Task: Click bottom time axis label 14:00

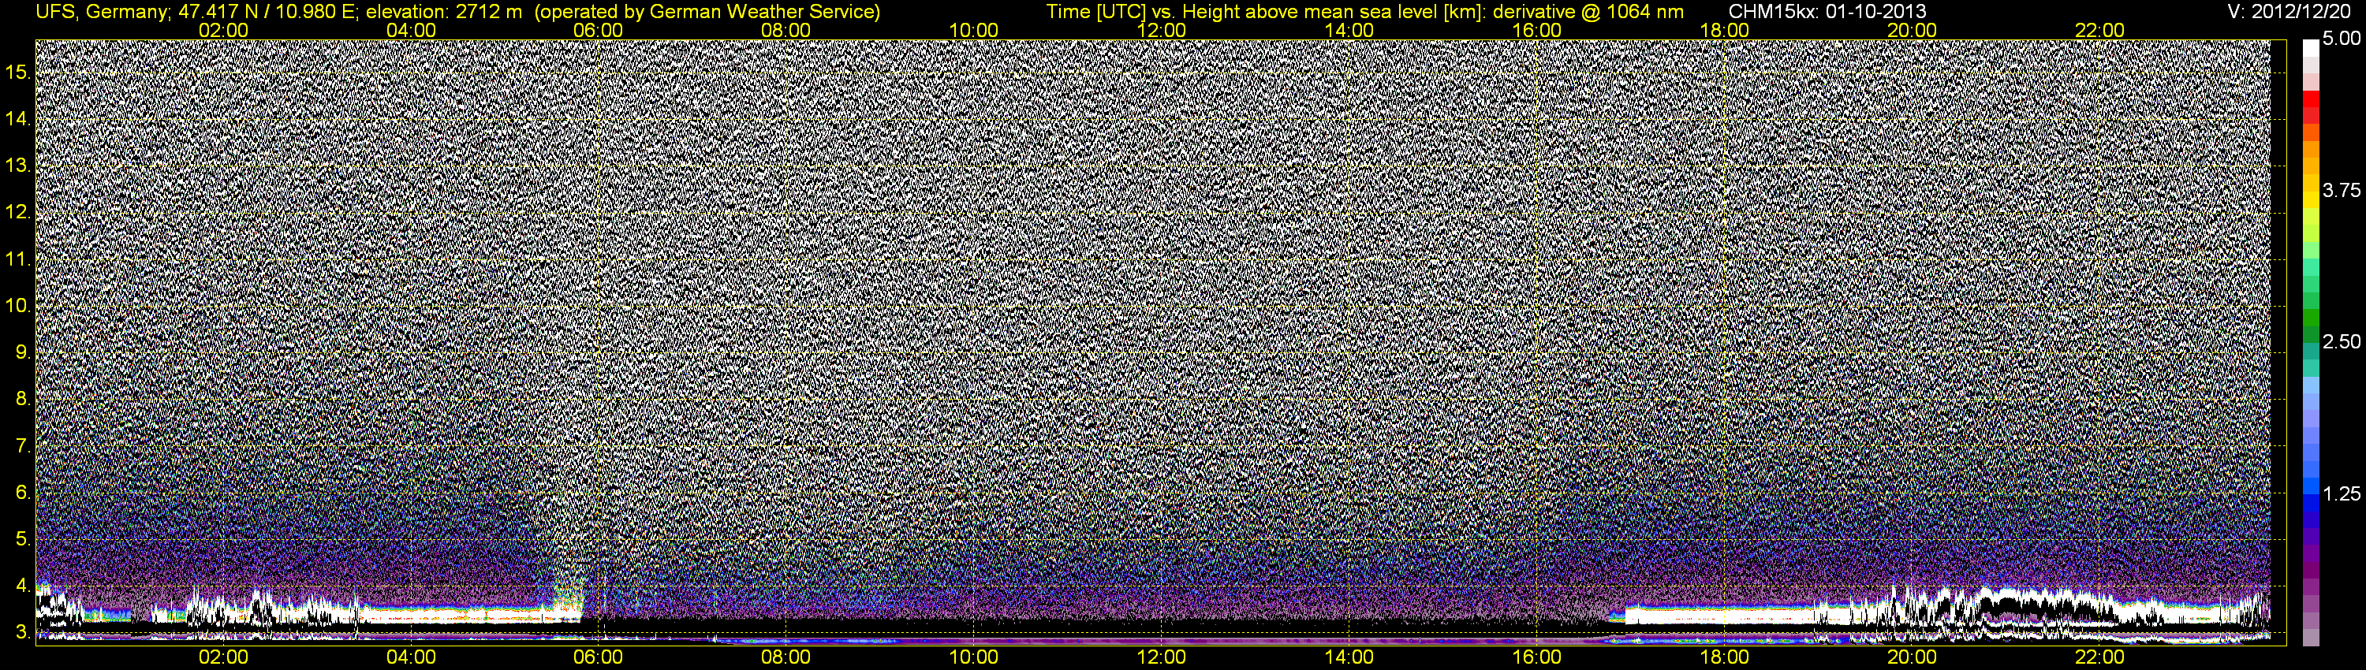Action: (1349, 657)
